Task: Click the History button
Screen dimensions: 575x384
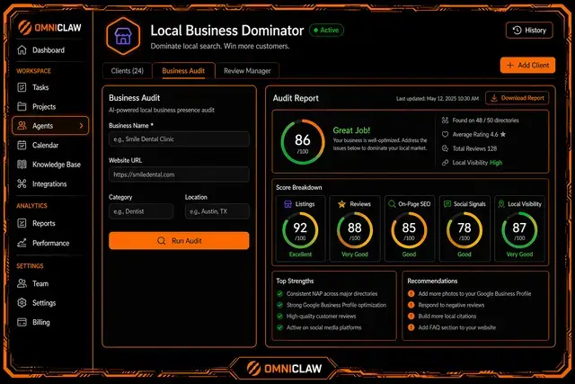Action: [529, 30]
